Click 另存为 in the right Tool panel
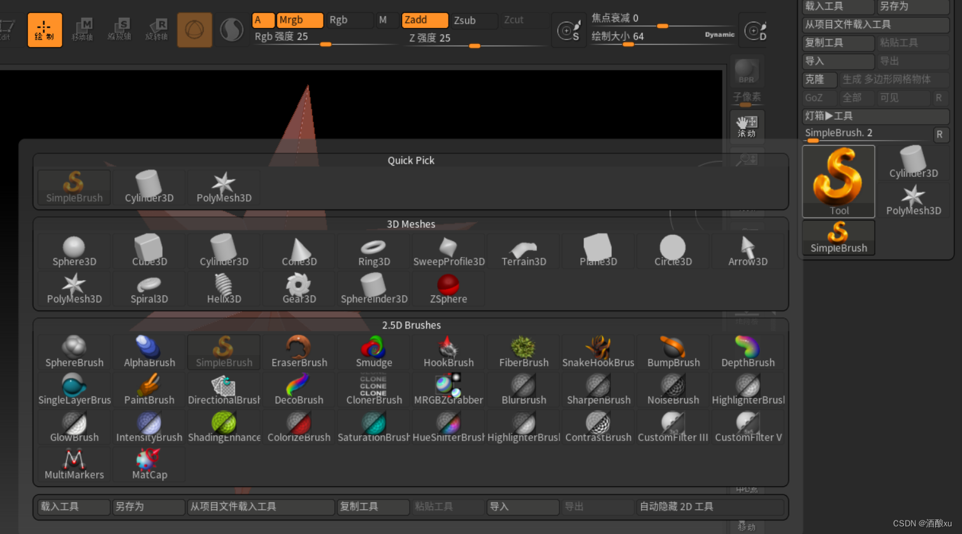The image size is (962, 534). pos(913,6)
